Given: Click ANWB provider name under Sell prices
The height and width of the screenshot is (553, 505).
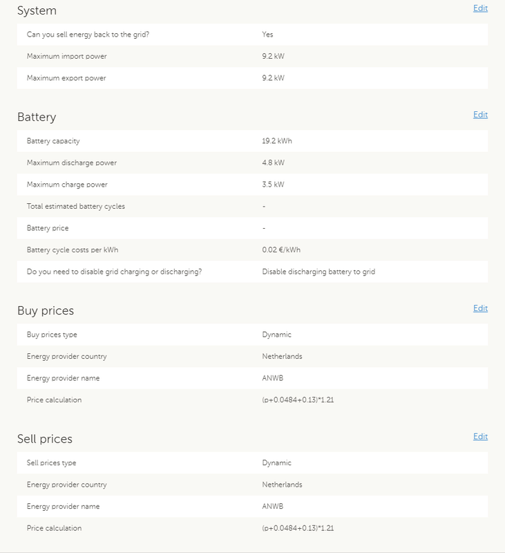Looking at the screenshot, I should (x=274, y=507).
